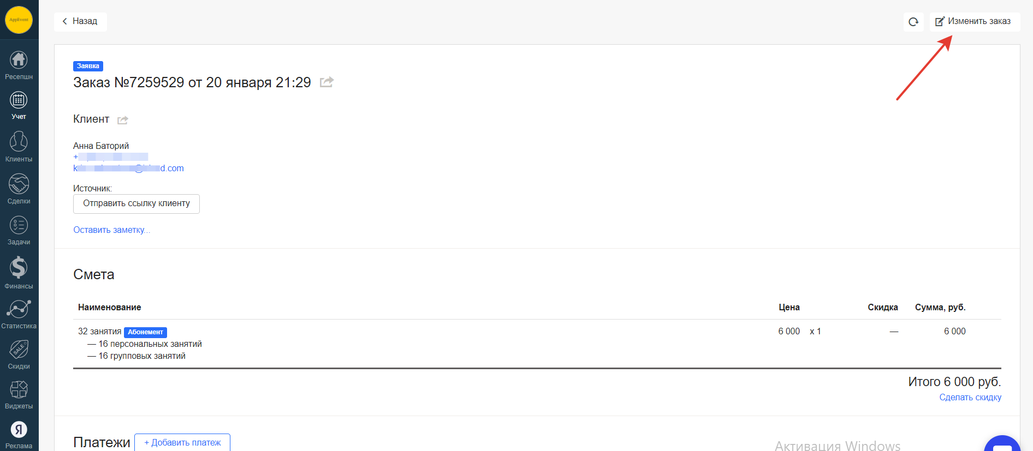The image size is (1033, 451).
Task: Open the Задачи task list
Action: pos(19,230)
